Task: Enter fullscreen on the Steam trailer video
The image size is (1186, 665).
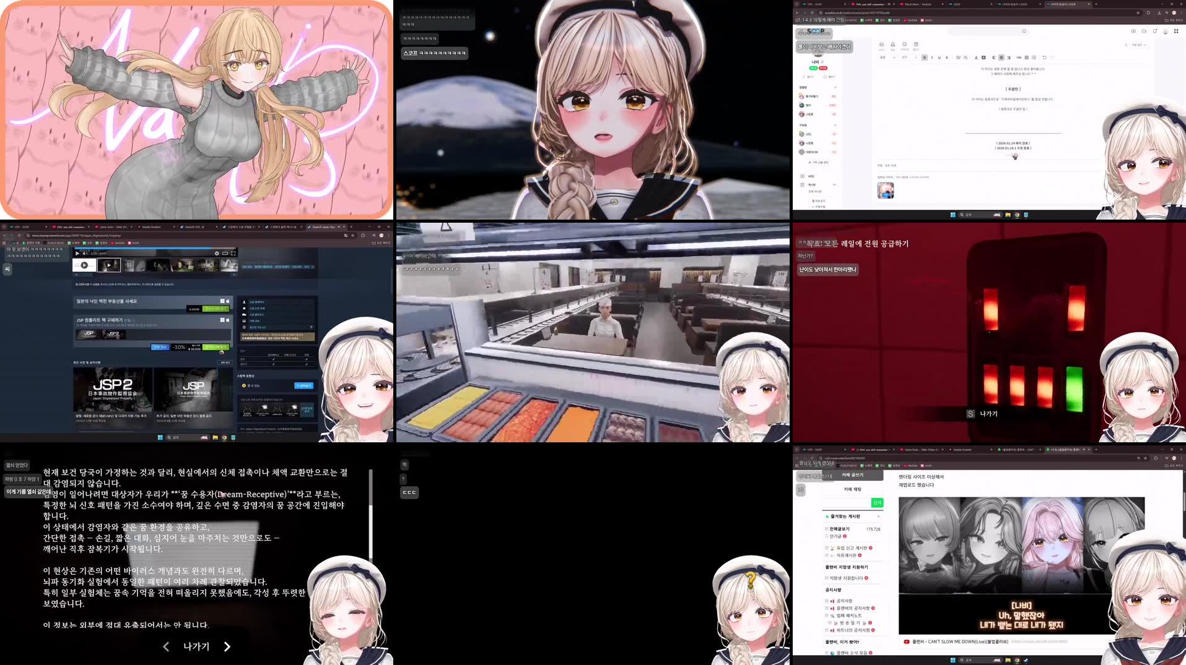Action: pyautogui.click(x=234, y=254)
